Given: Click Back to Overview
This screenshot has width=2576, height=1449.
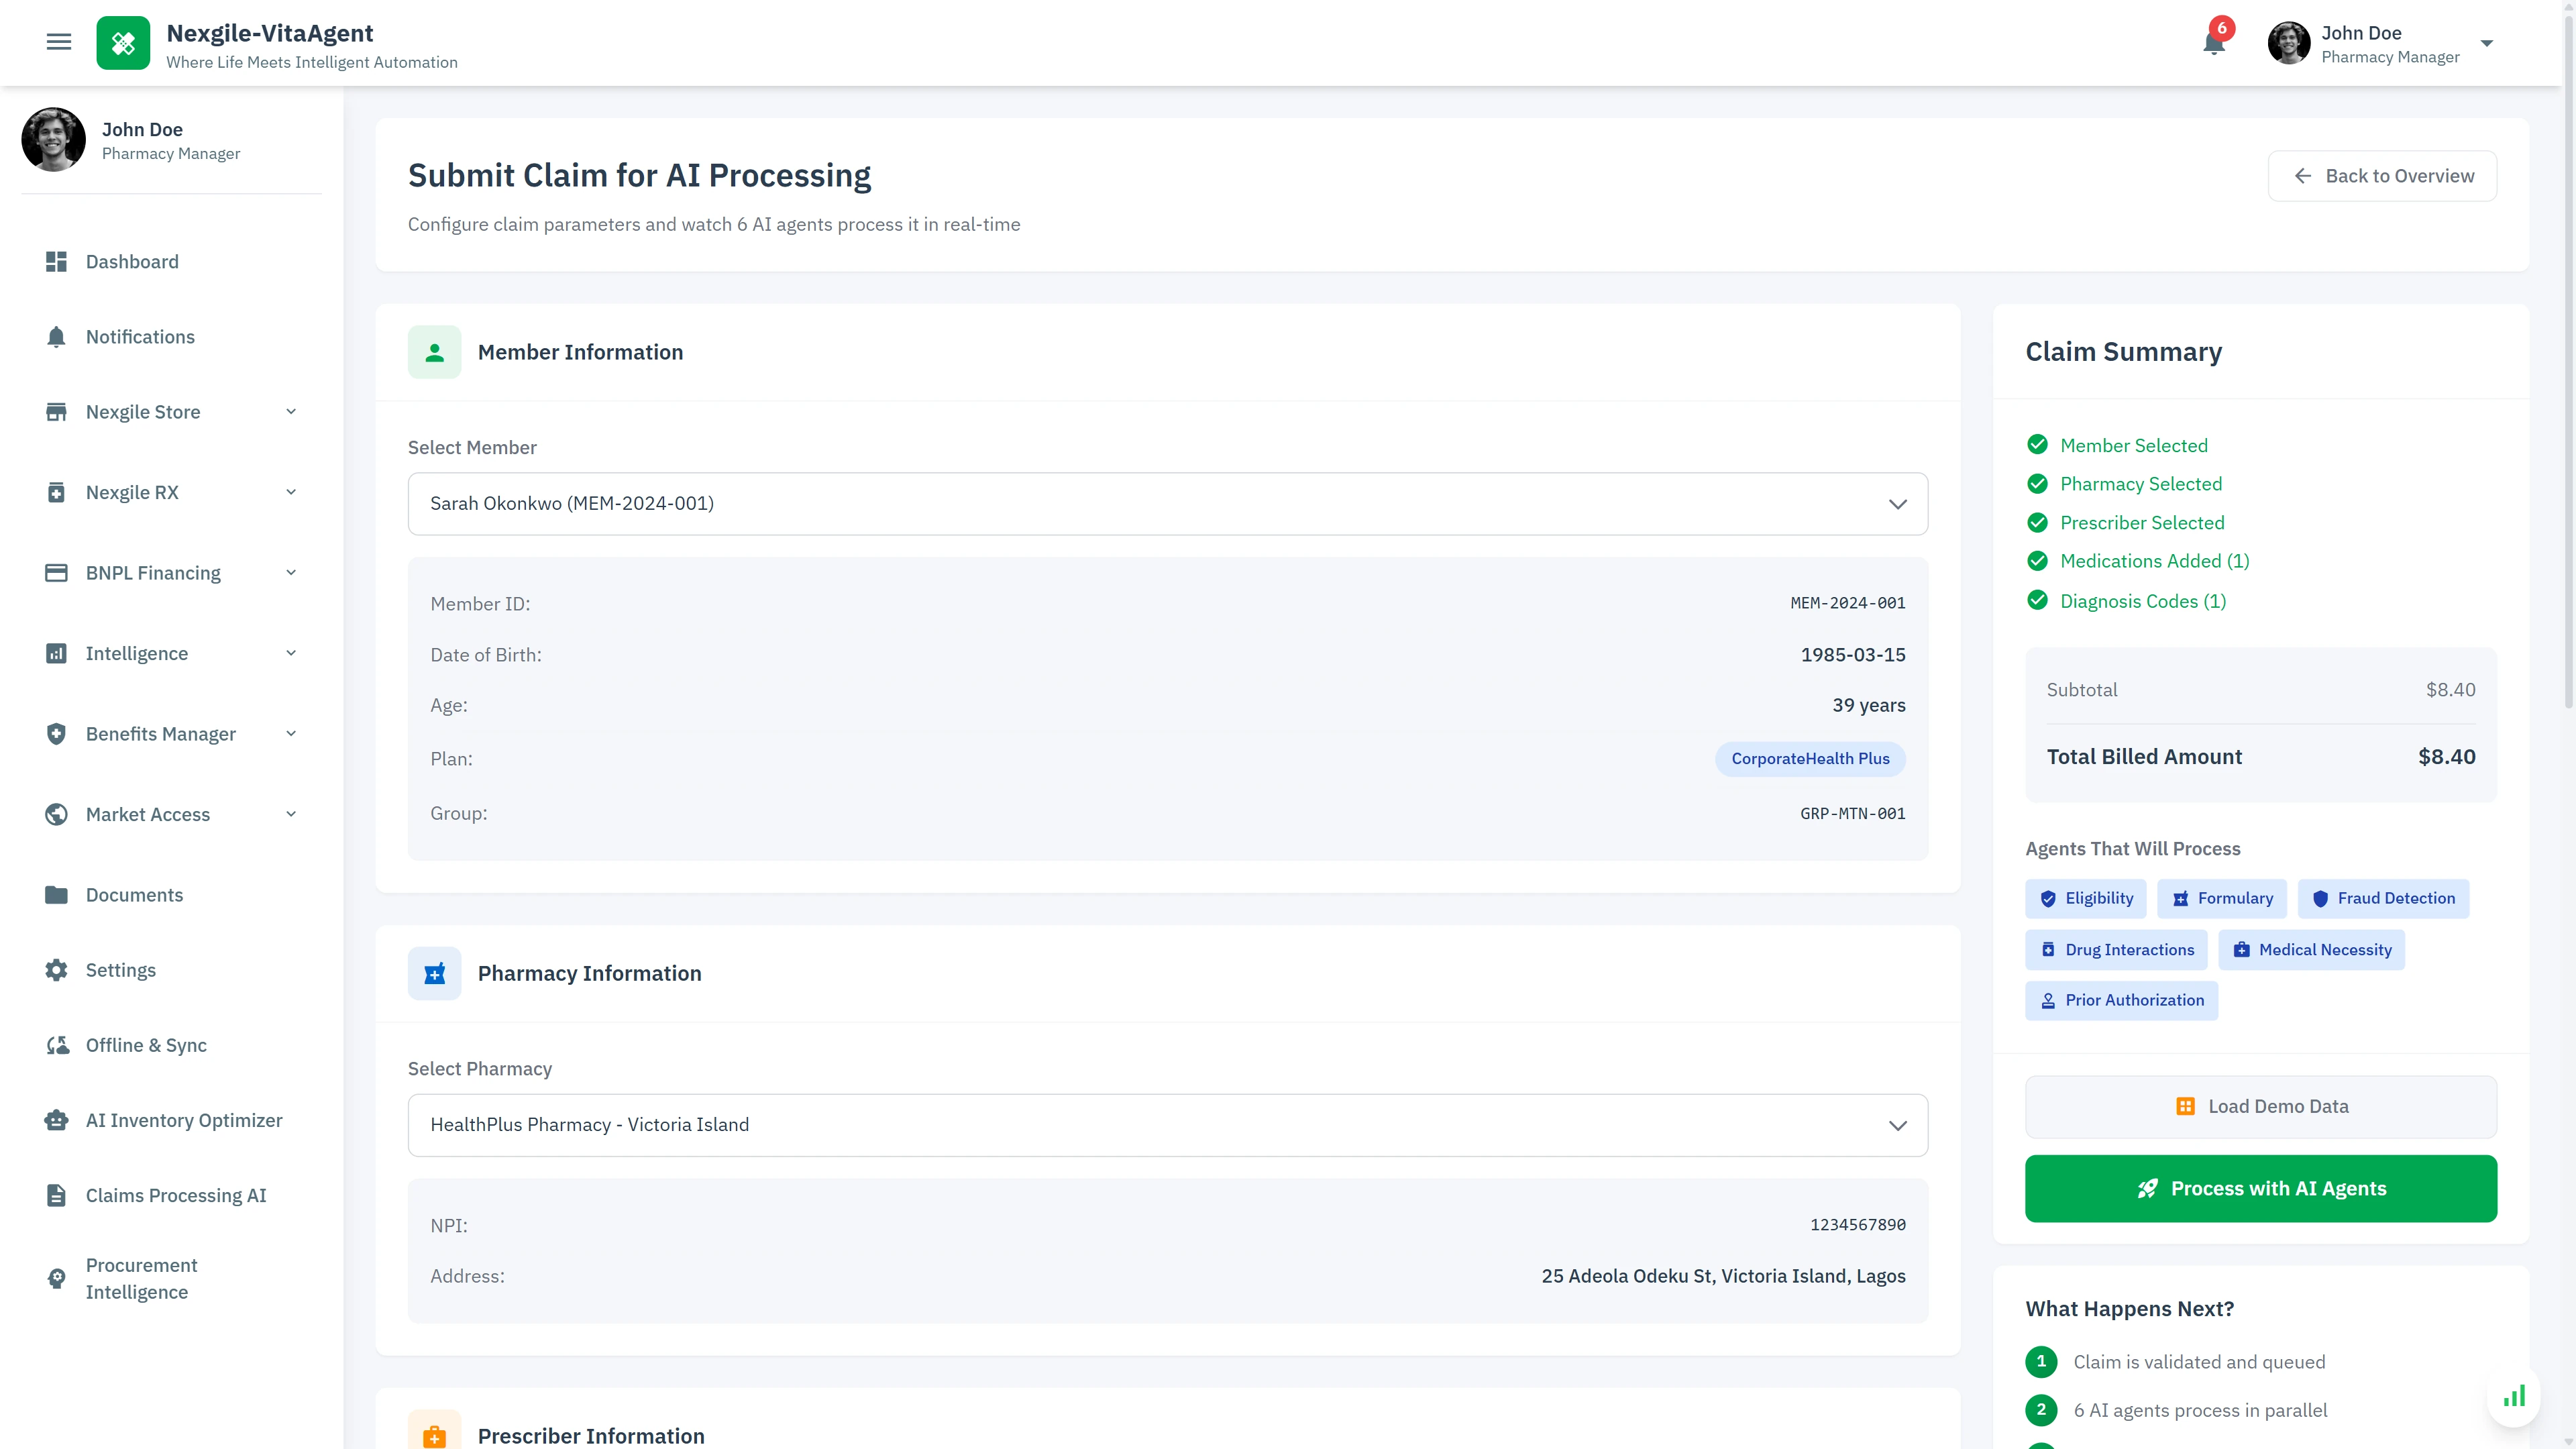Looking at the screenshot, I should pyautogui.click(x=2382, y=175).
